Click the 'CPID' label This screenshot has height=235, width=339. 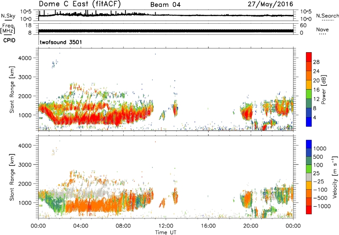pyautogui.click(x=9, y=40)
